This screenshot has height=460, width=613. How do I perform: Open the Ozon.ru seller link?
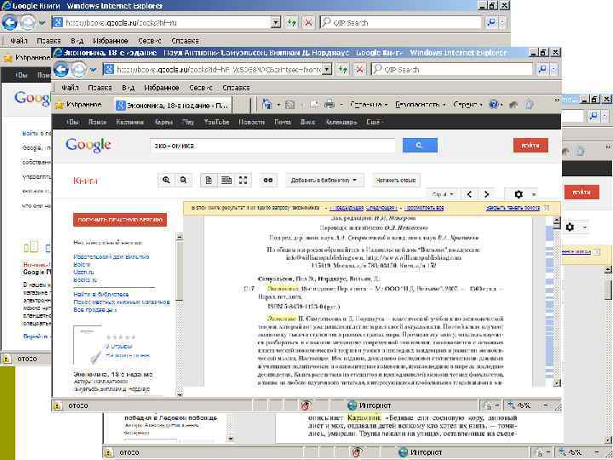(83, 272)
